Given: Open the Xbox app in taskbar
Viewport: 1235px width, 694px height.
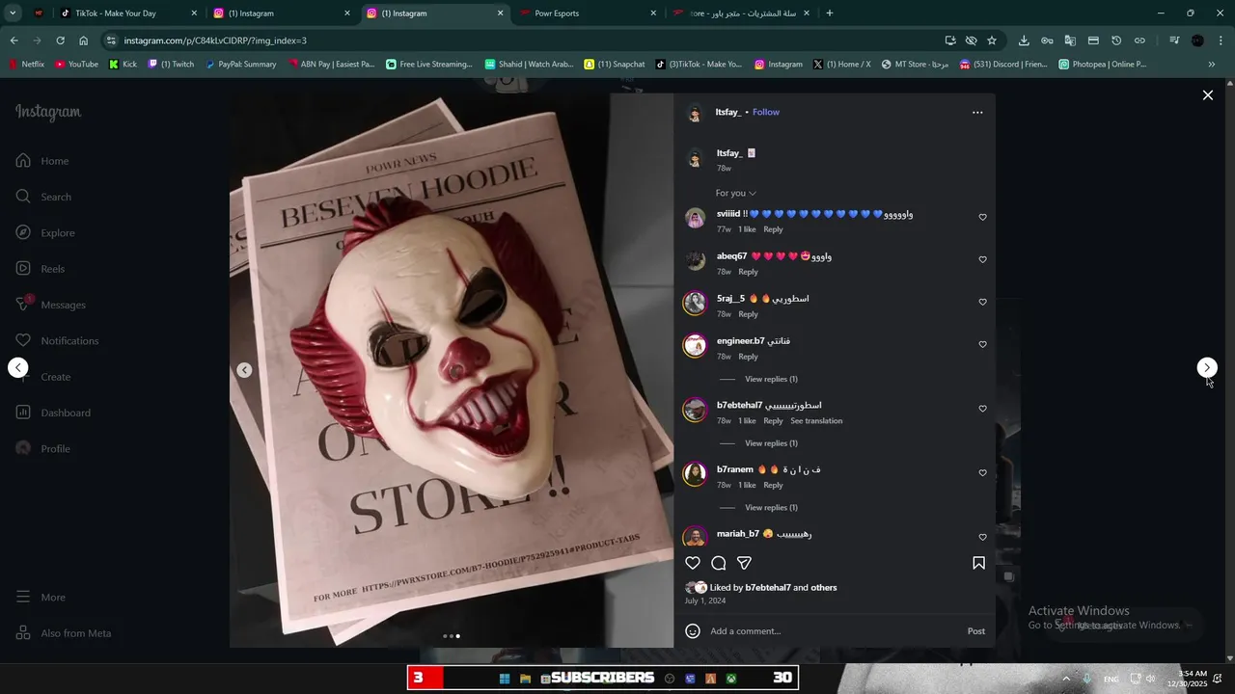Looking at the screenshot, I should click(x=731, y=679).
